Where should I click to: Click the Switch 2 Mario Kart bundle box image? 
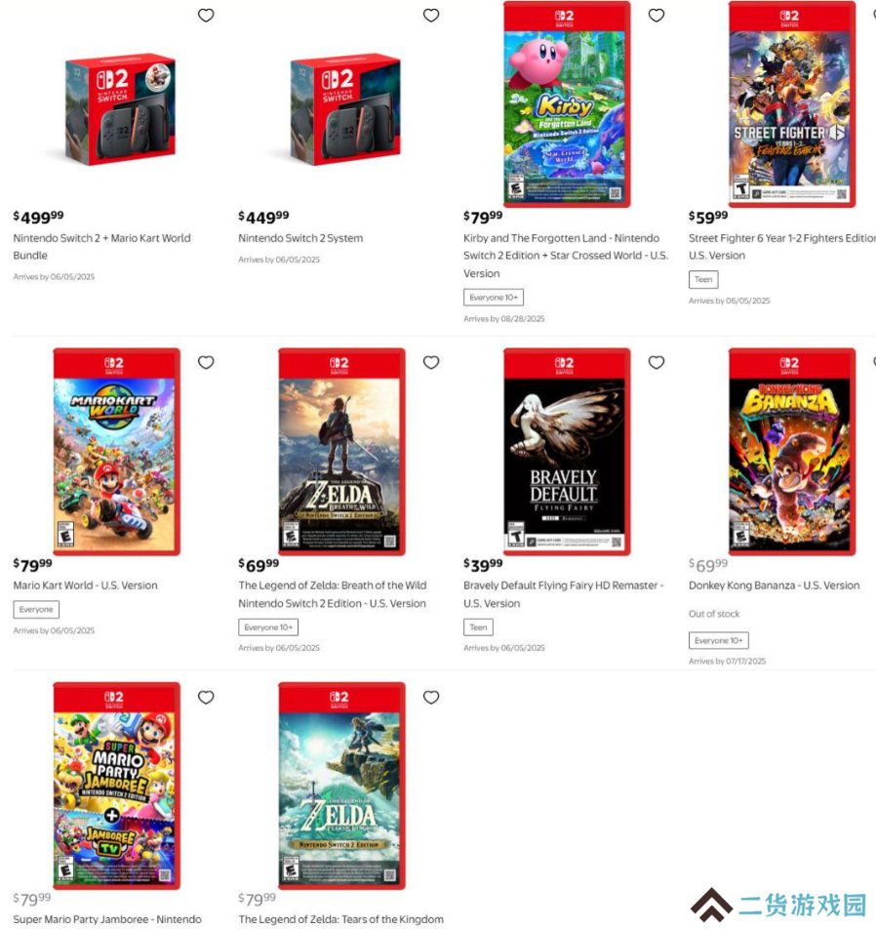pos(120,109)
